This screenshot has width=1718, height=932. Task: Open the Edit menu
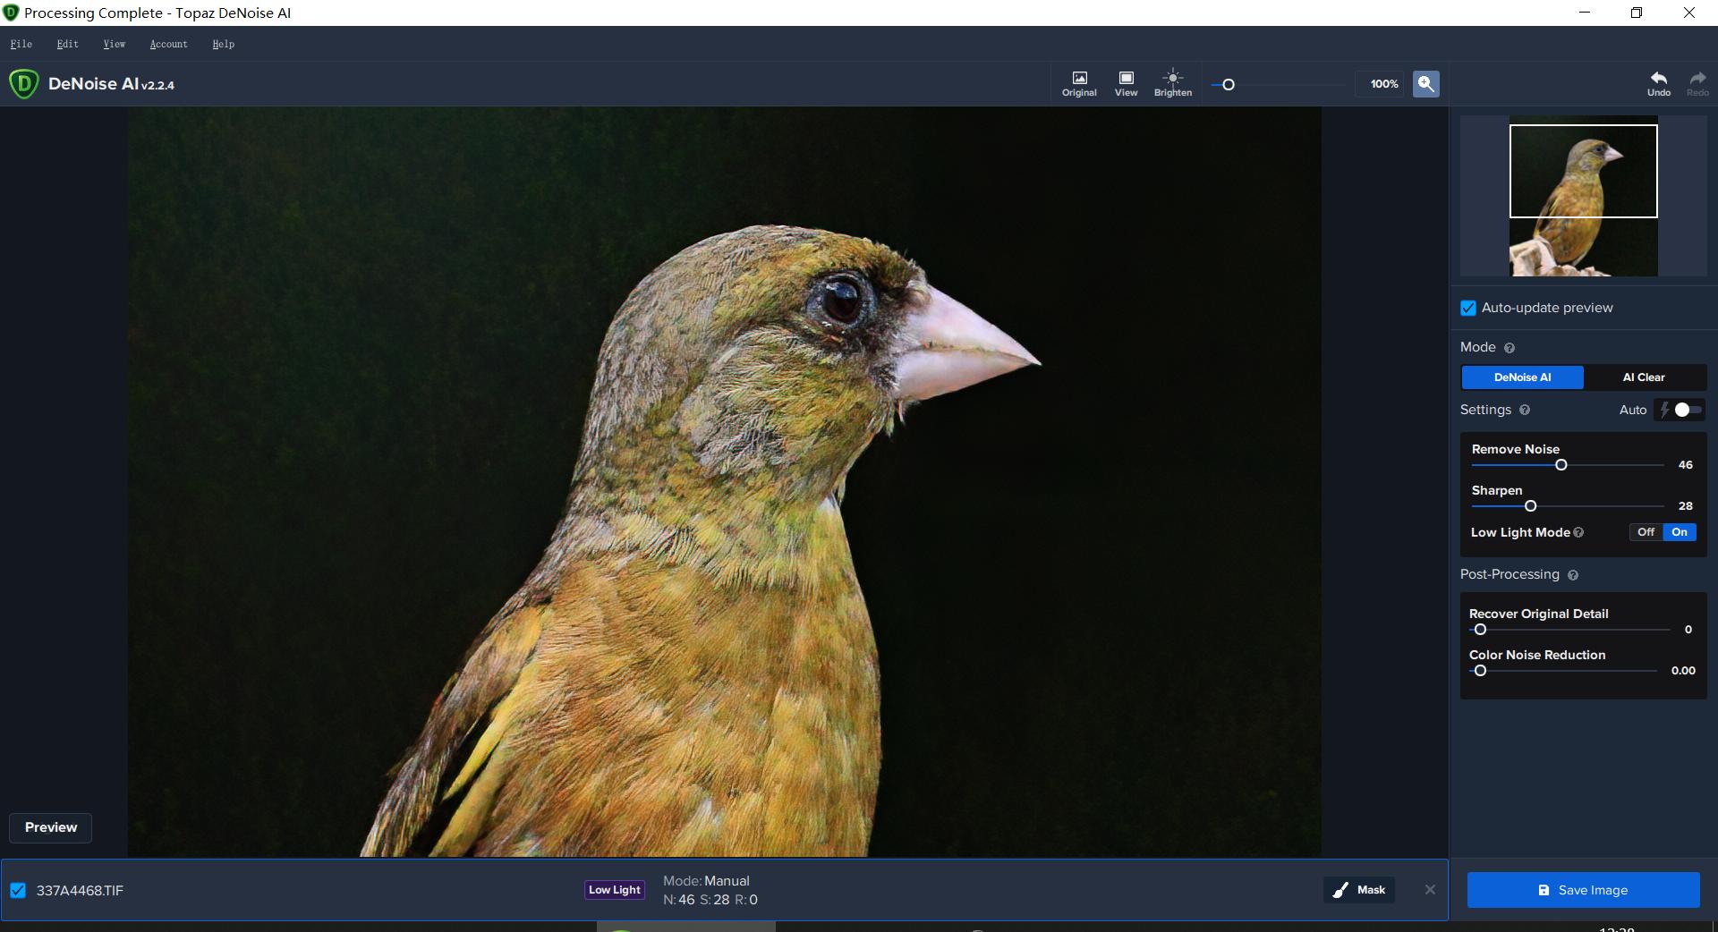click(68, 44)
